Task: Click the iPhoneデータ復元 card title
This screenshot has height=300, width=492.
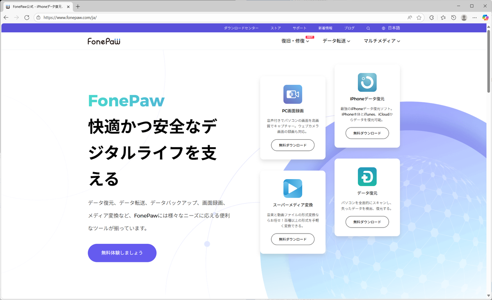Action: coord(367,99)
